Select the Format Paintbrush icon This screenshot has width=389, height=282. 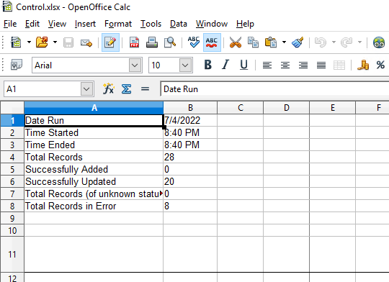[x=298, y=42]
